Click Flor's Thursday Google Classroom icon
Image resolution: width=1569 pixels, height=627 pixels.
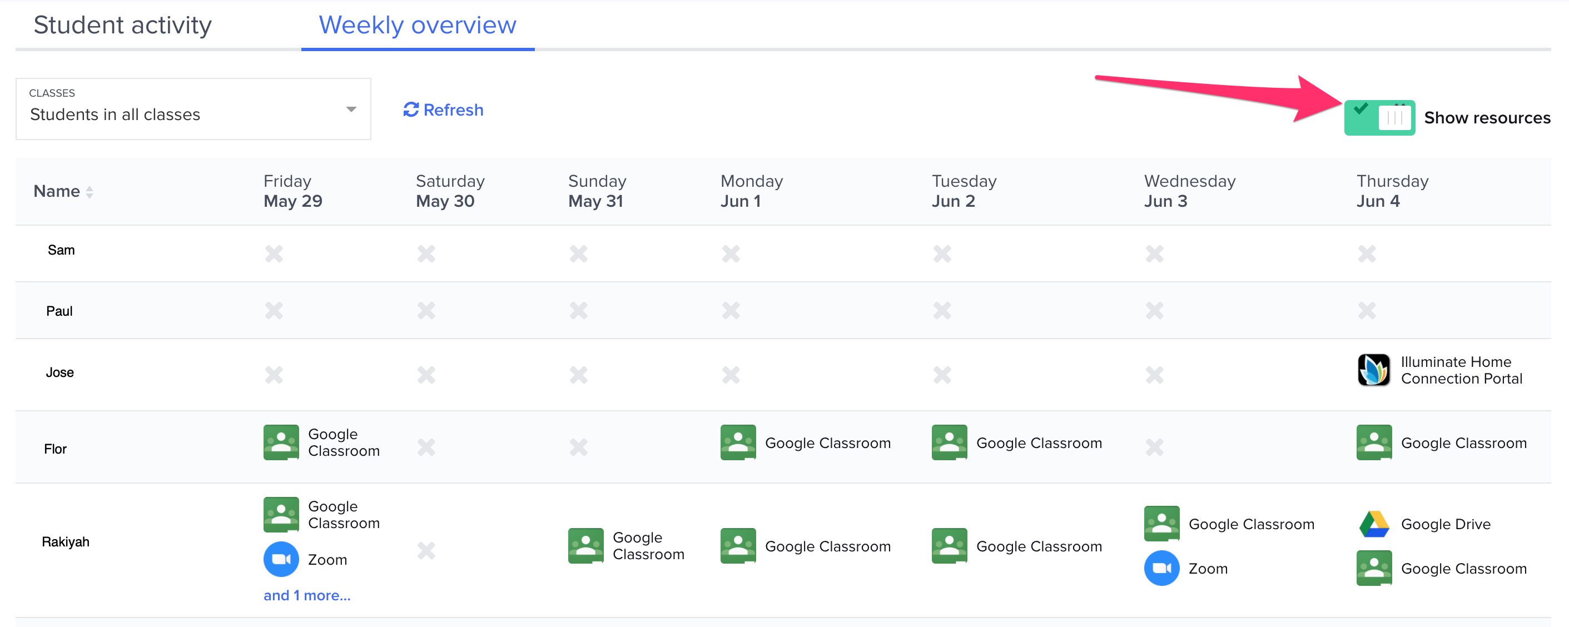click(x=1373, y=442)
